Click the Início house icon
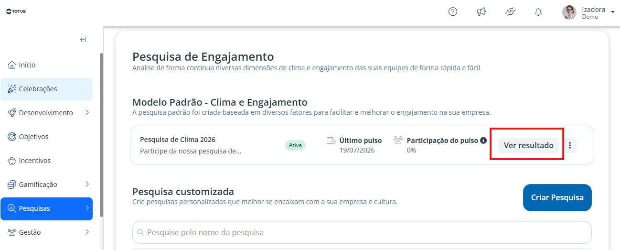The width and height of the screenshot is (620, 250). pos(12,65)
